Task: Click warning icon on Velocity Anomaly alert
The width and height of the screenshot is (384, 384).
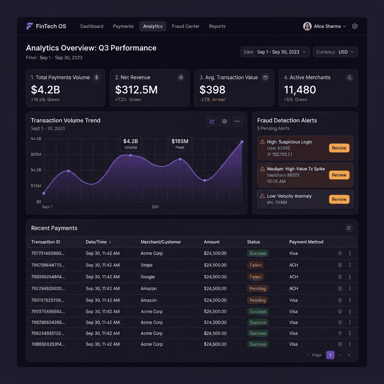Action: [x=262, y=196]
